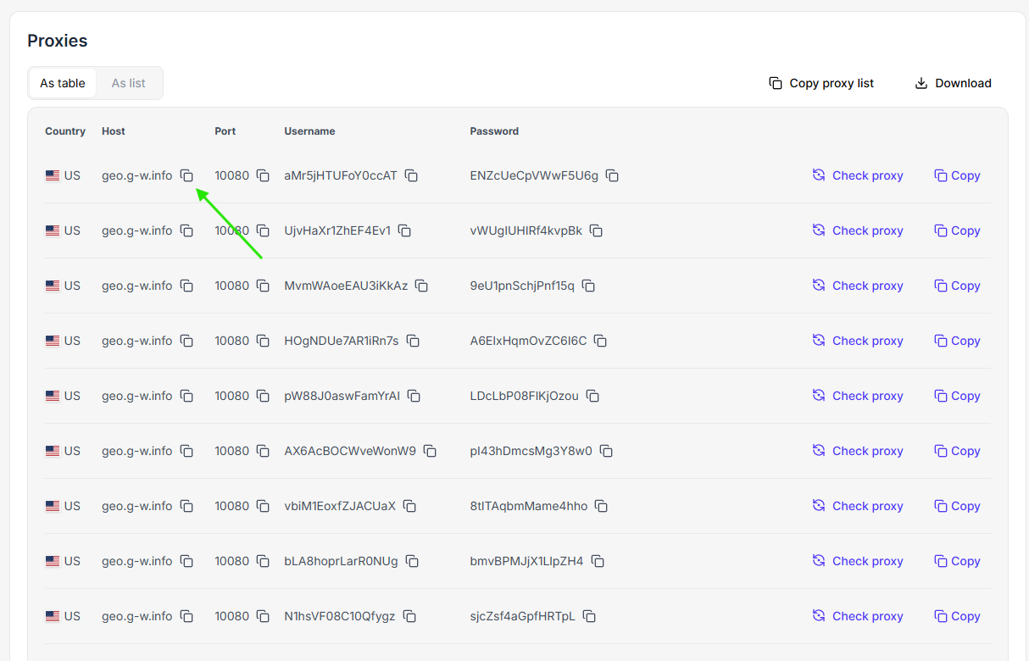Check proxy for user bLA8hoprLarR0NUg
1029x661 pixels.
tap(858, 561)
